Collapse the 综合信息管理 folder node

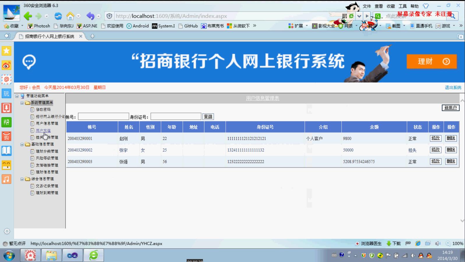click(22, 179)
